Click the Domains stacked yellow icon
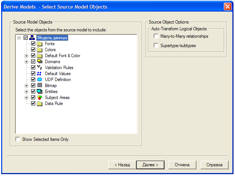235x176 pixels. pos(40,62)
